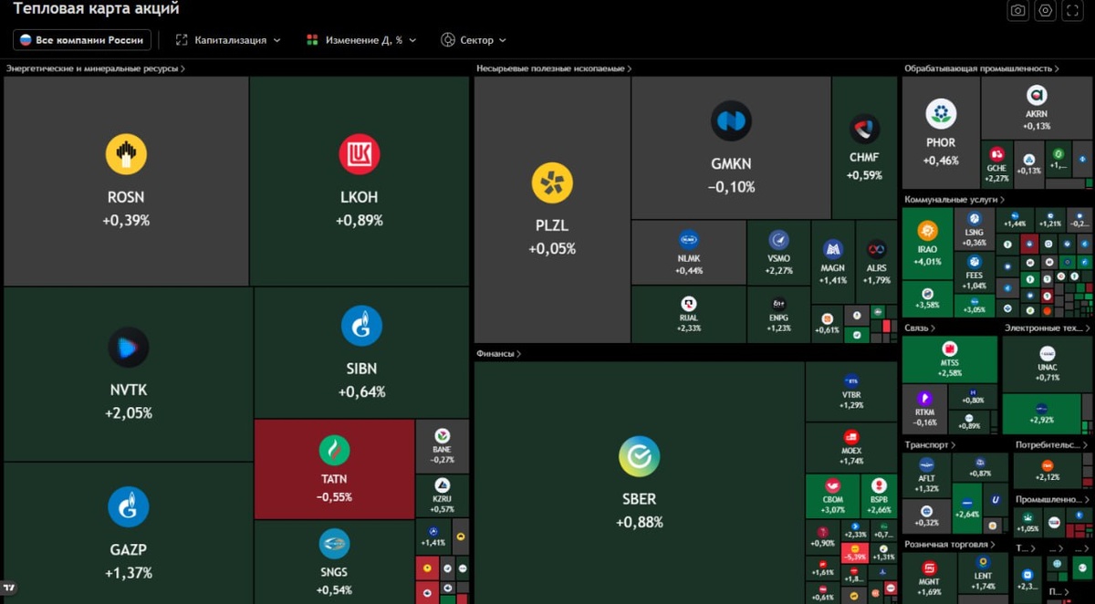Open the UNAC tile
Image resolution: width=1095 pixels, height=604 pixels.
(x=1047, y=364)
